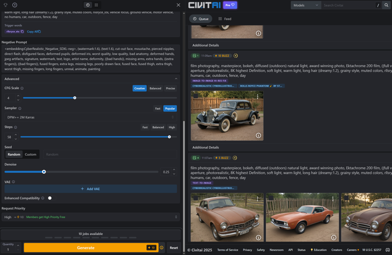392x255 pixels.
Task: Click the search magnifier icon
Action: point(386,5)
